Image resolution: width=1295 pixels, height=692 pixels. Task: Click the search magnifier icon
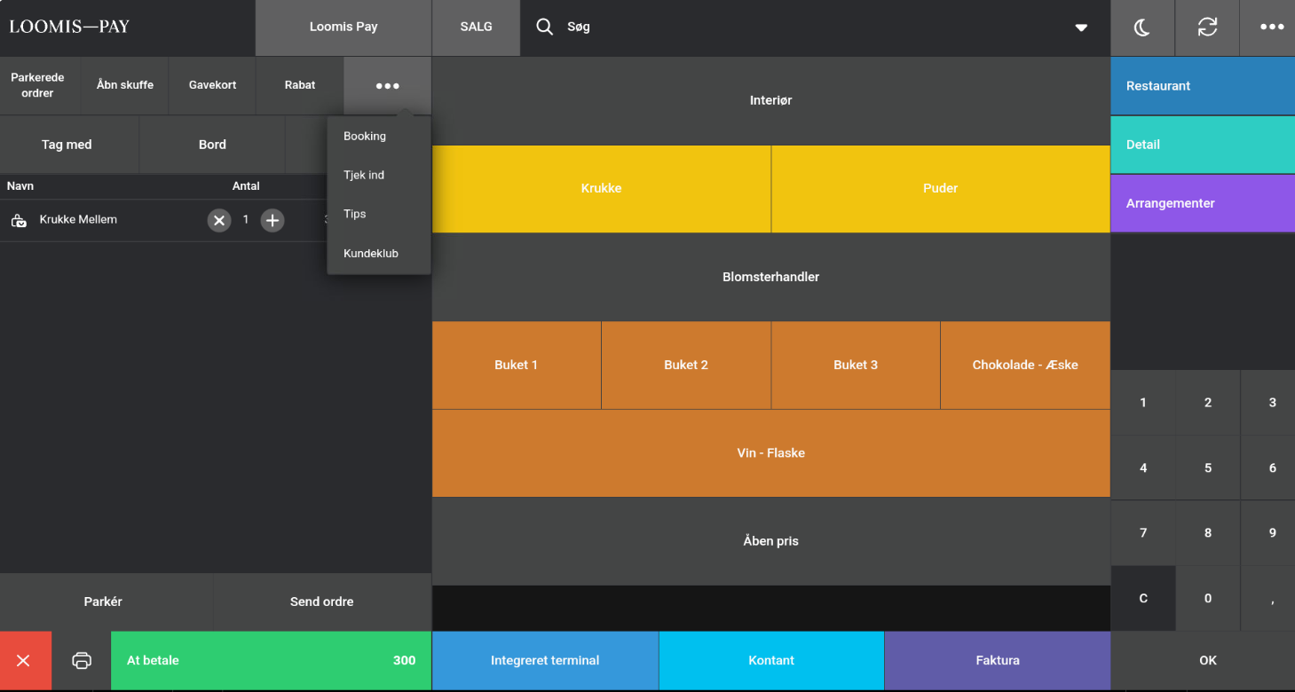tap(545, 28)
